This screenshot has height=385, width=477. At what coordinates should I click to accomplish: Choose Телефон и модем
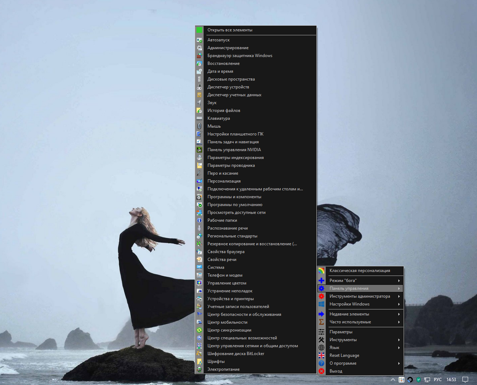pyautogui.click(x=256, y=275)
